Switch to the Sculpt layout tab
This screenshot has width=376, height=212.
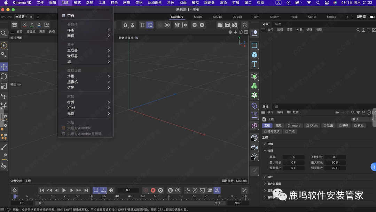pyautogui.click(x=217, y=17)
